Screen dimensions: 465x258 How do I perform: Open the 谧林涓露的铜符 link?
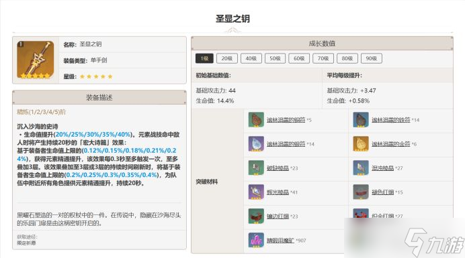click(x=286, y=120)
